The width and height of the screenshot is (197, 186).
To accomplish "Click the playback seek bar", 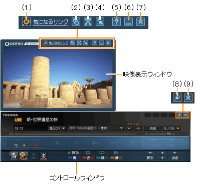I will 75,134.
